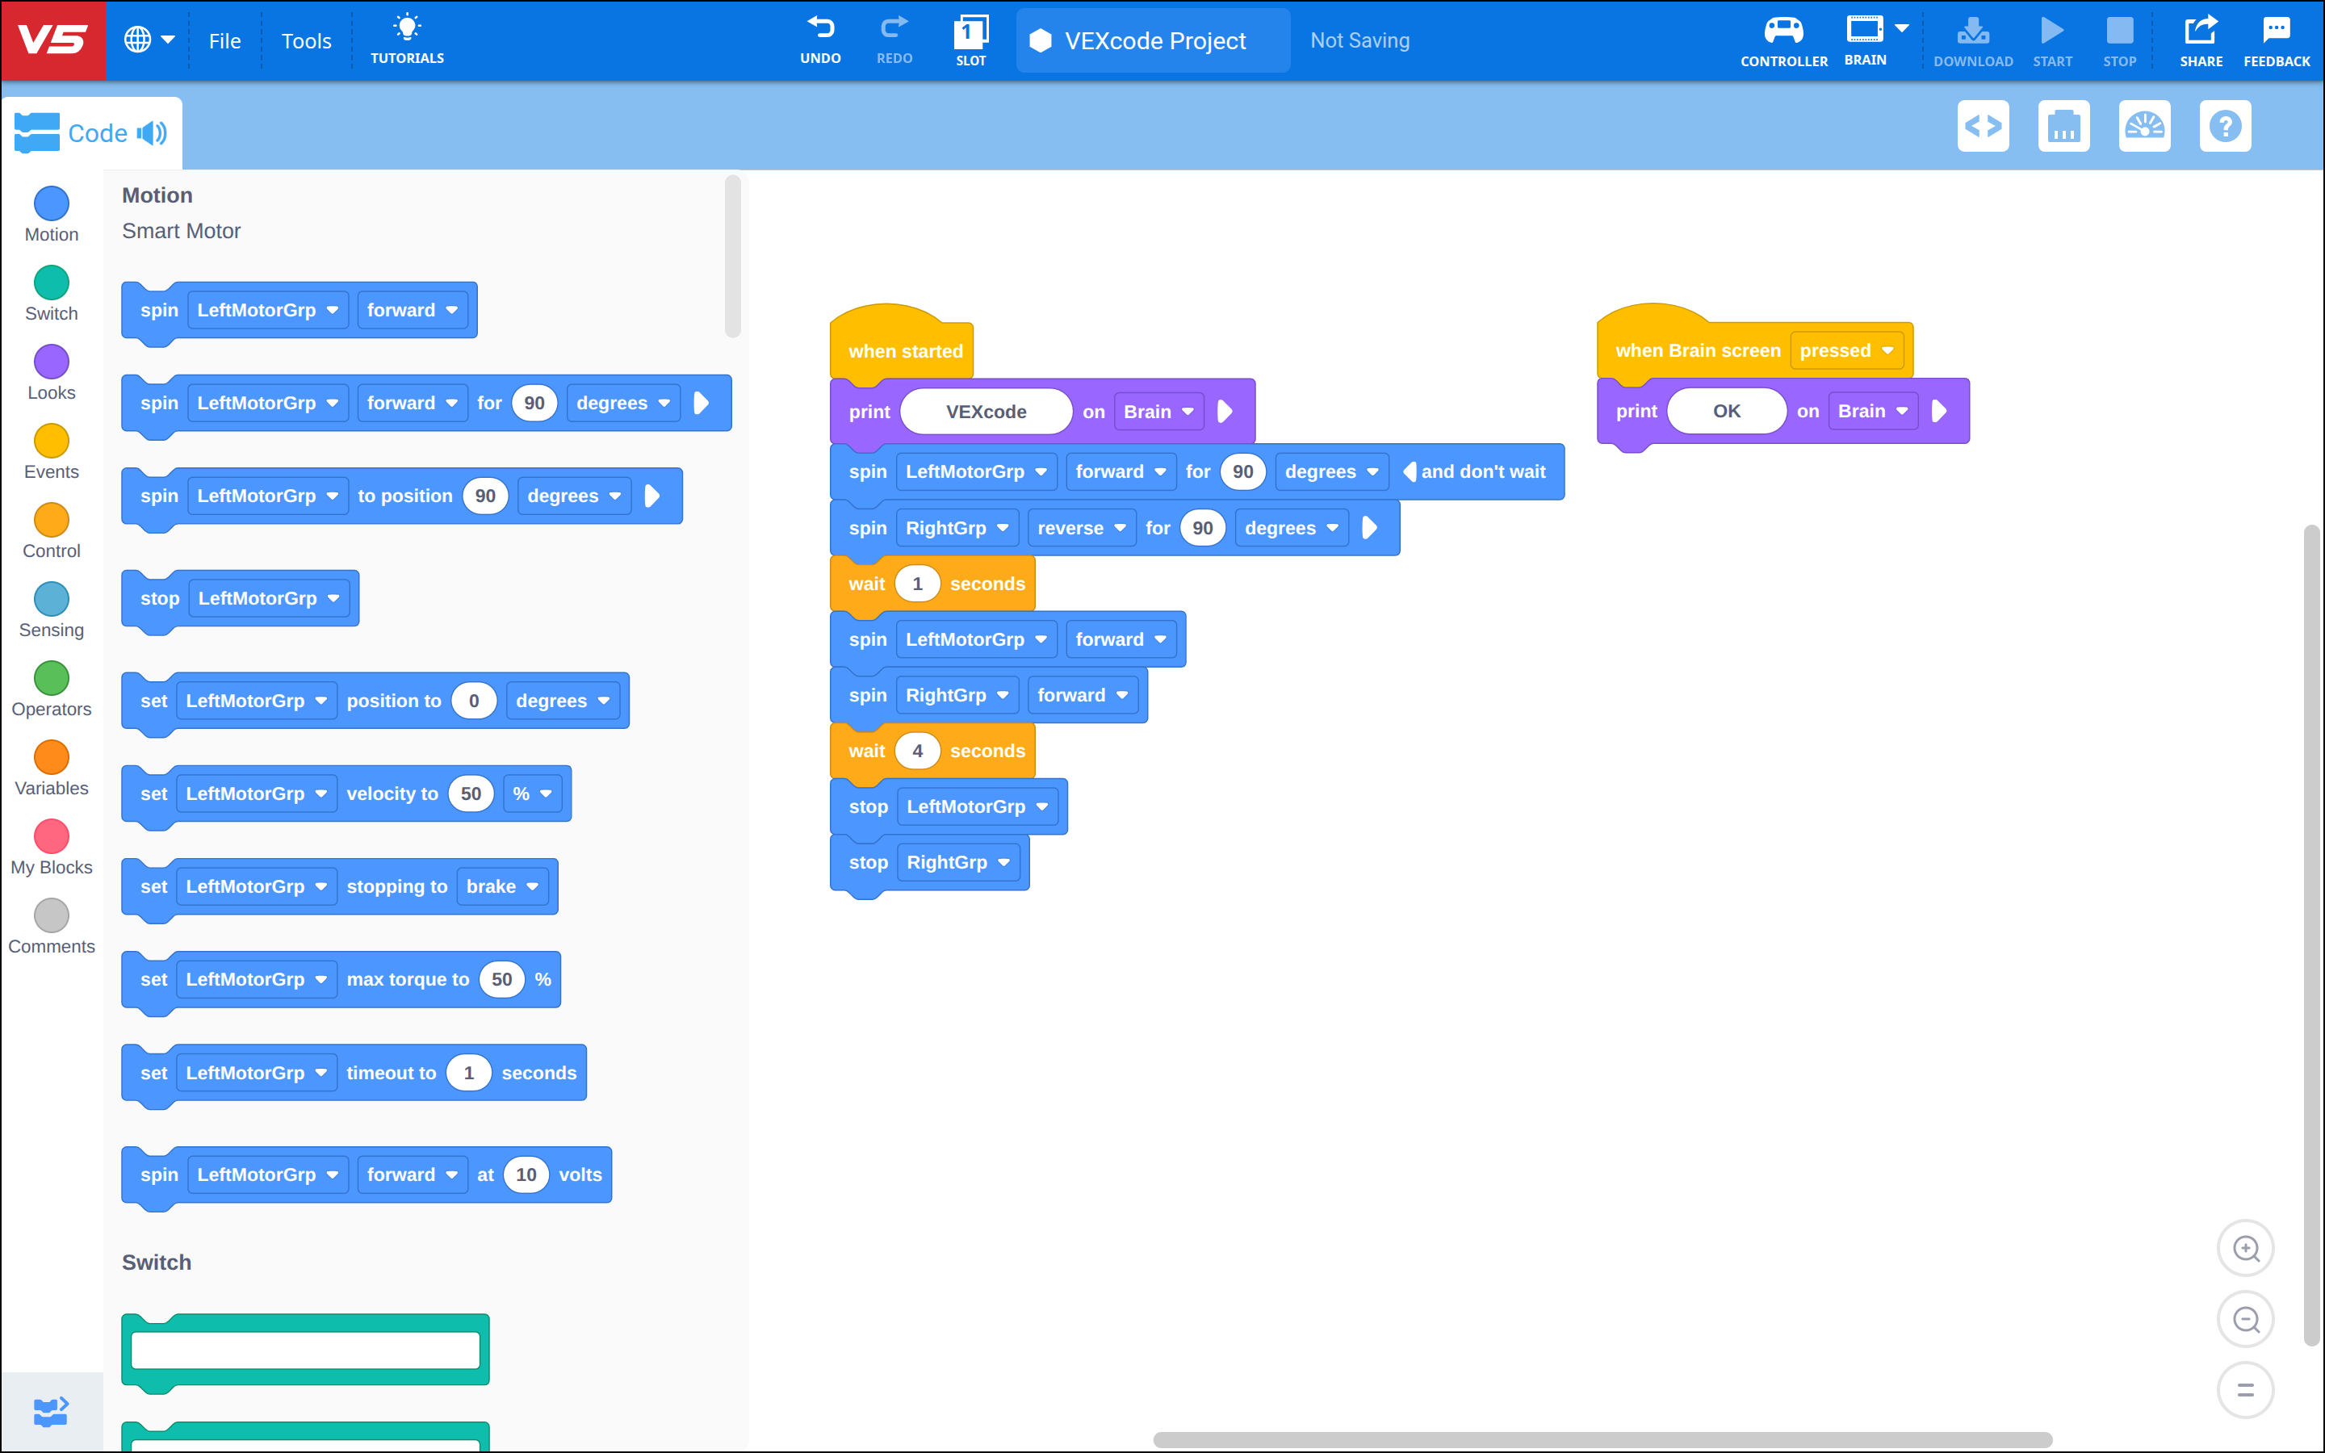Open the Share icon
Viewport: 2325px width, 1453px height.
point(2200,40)
